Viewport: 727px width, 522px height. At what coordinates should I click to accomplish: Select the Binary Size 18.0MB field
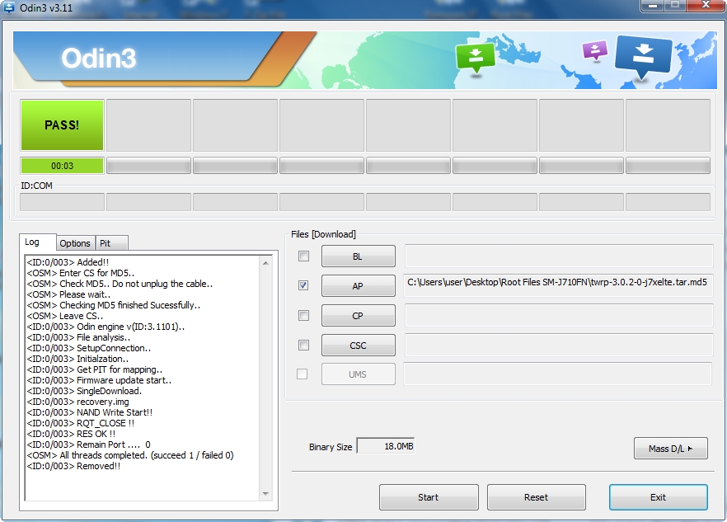385,446
